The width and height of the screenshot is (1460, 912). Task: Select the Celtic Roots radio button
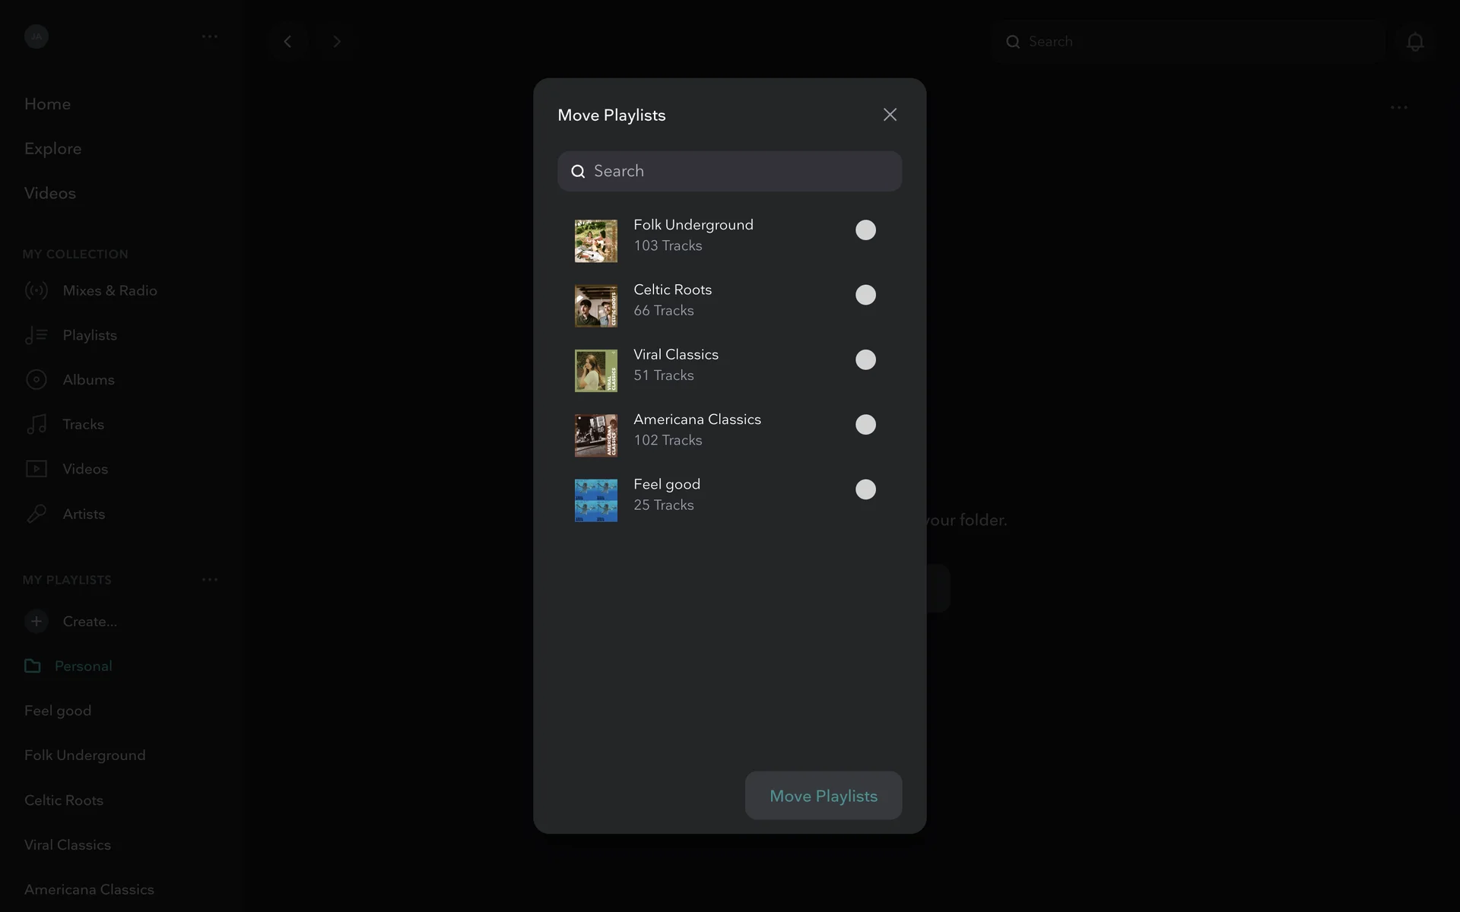click(865, 295)
